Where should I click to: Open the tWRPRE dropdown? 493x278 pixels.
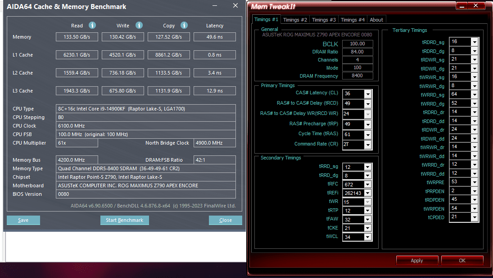pos(475,182)
